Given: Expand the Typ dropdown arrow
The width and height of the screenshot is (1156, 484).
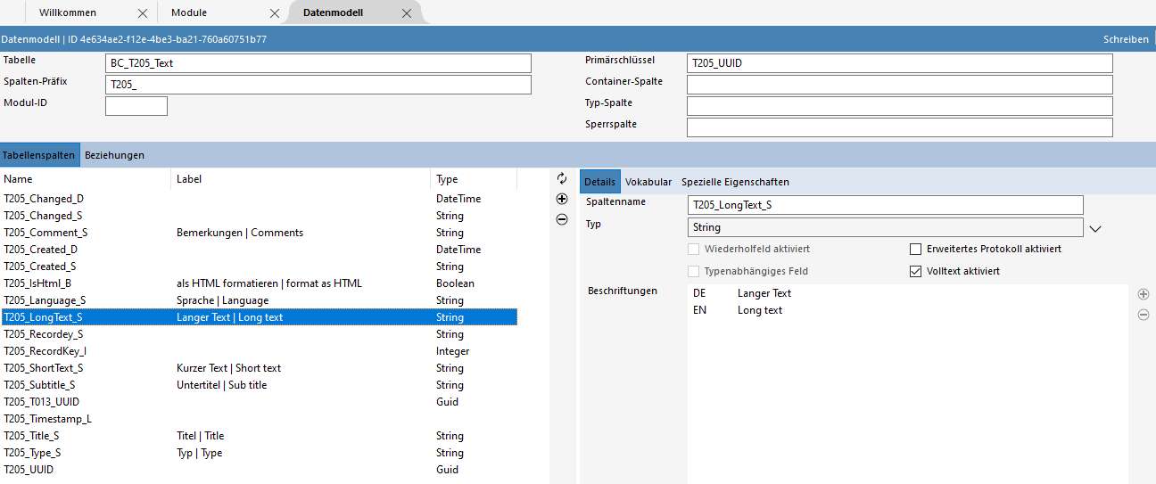Looking at the screenshot, I should click(x=1096, y=228).
